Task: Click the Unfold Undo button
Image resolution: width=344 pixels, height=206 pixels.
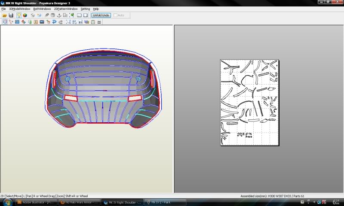Action: [101, 15]
